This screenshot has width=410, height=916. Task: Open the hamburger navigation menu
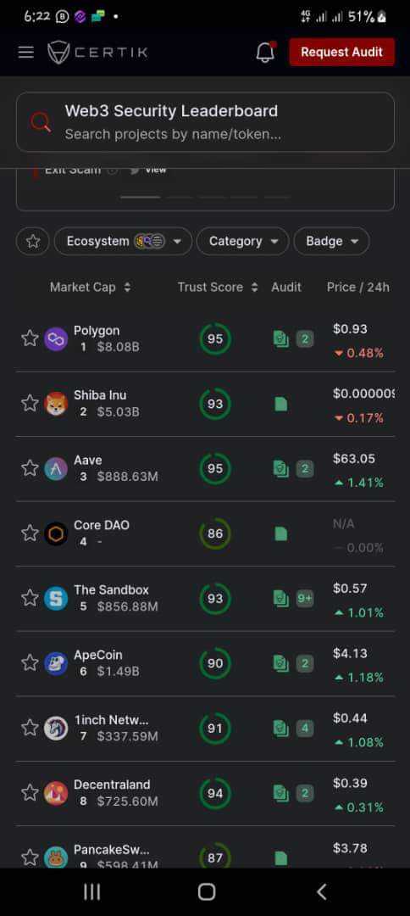(x=25, y=52)
